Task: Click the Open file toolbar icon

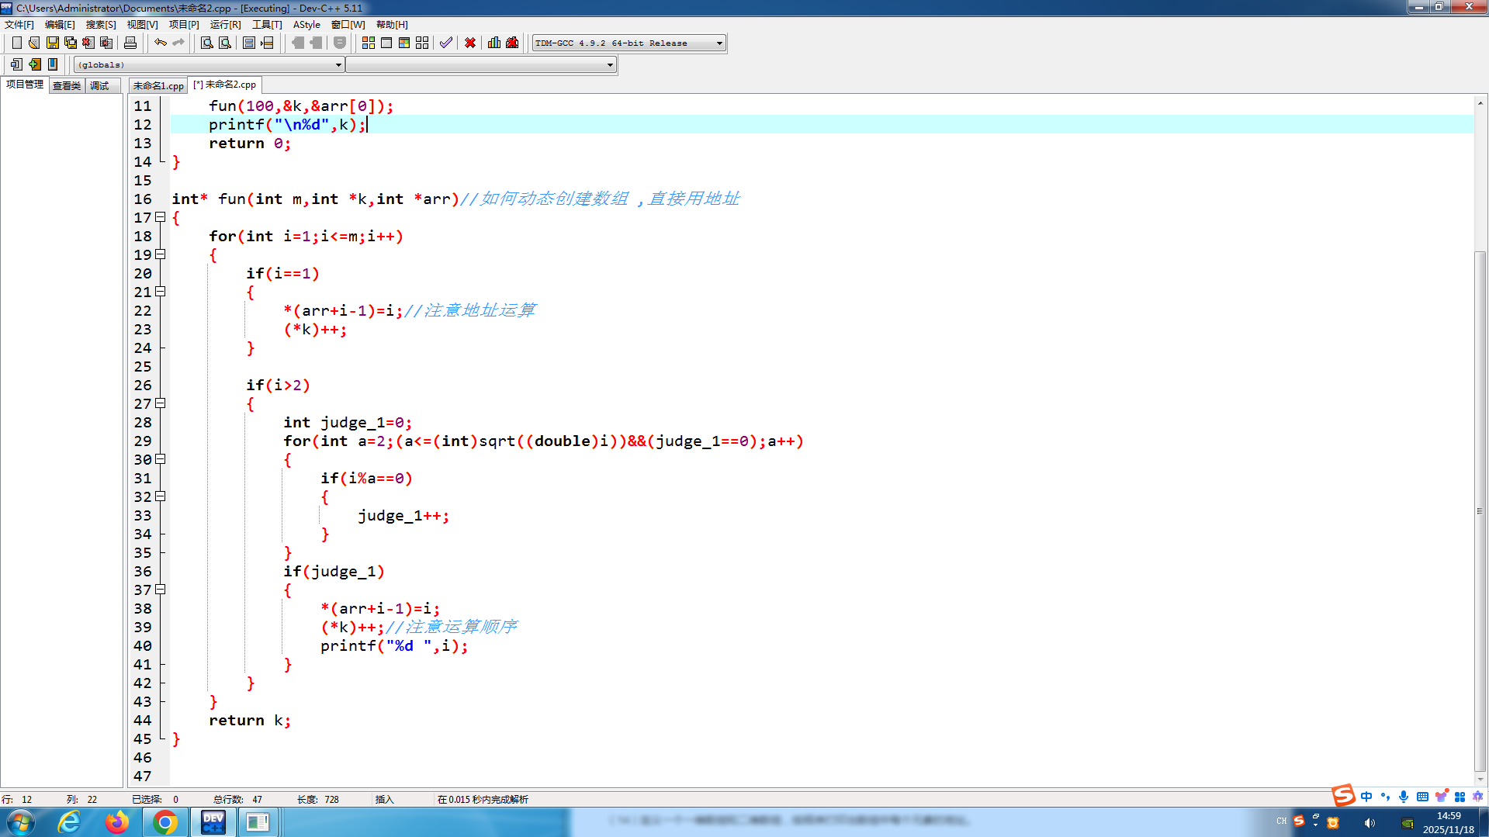Action: click(x=34, y=43)
